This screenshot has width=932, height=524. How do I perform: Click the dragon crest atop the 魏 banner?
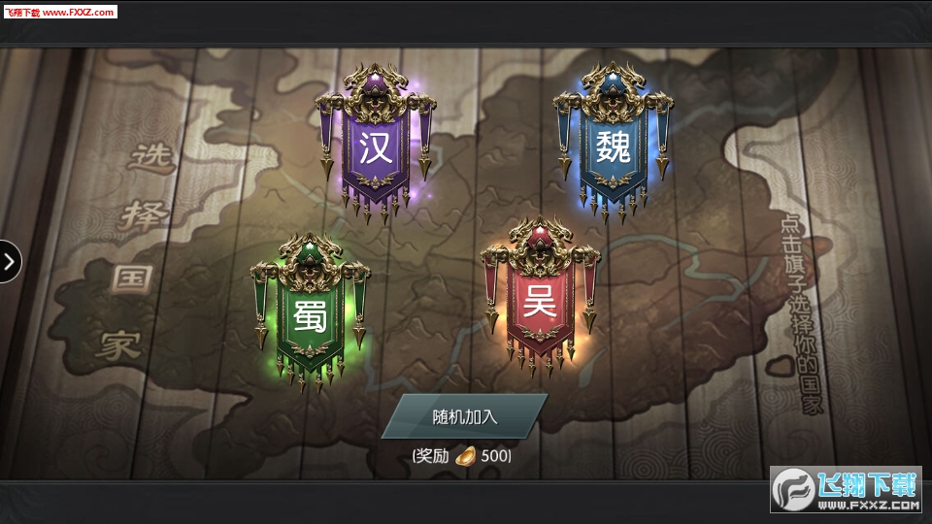click(x=613, y=90)
